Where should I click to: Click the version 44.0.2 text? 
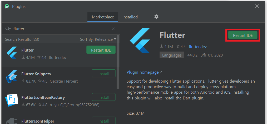[x=192, y=55]
